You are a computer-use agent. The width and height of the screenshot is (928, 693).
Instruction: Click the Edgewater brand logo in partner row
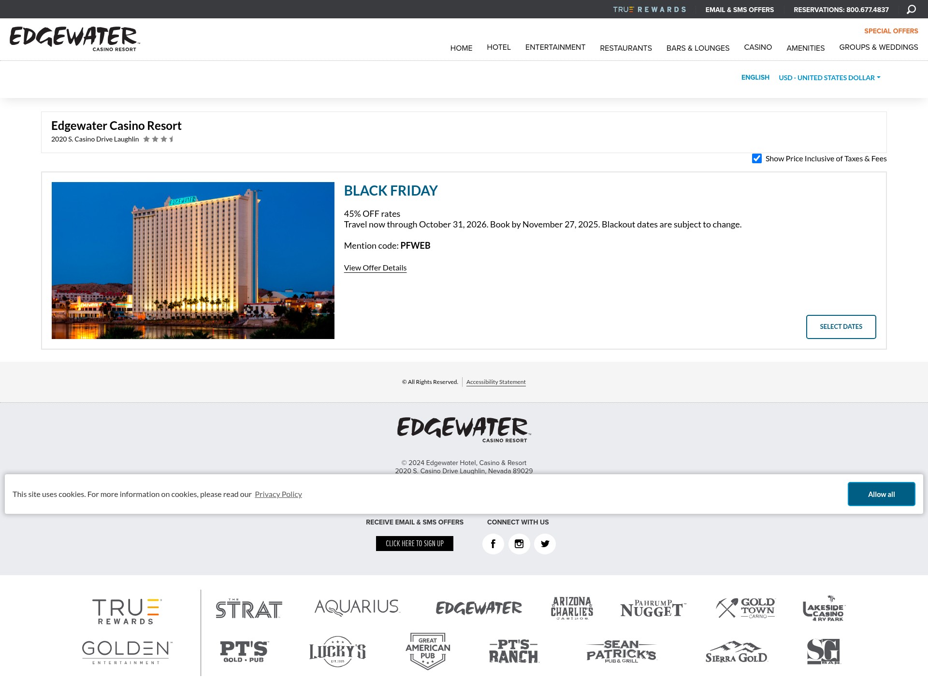[x=478, y=608]
